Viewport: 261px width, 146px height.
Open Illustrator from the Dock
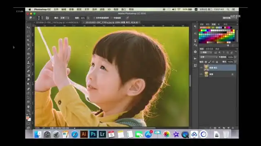coord(84,134)
